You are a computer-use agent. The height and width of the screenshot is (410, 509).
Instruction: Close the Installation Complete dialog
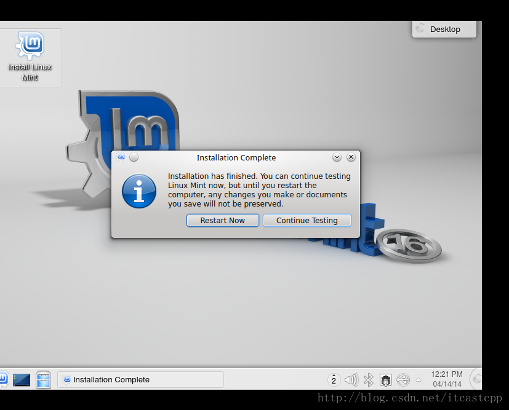coord(351,157)
